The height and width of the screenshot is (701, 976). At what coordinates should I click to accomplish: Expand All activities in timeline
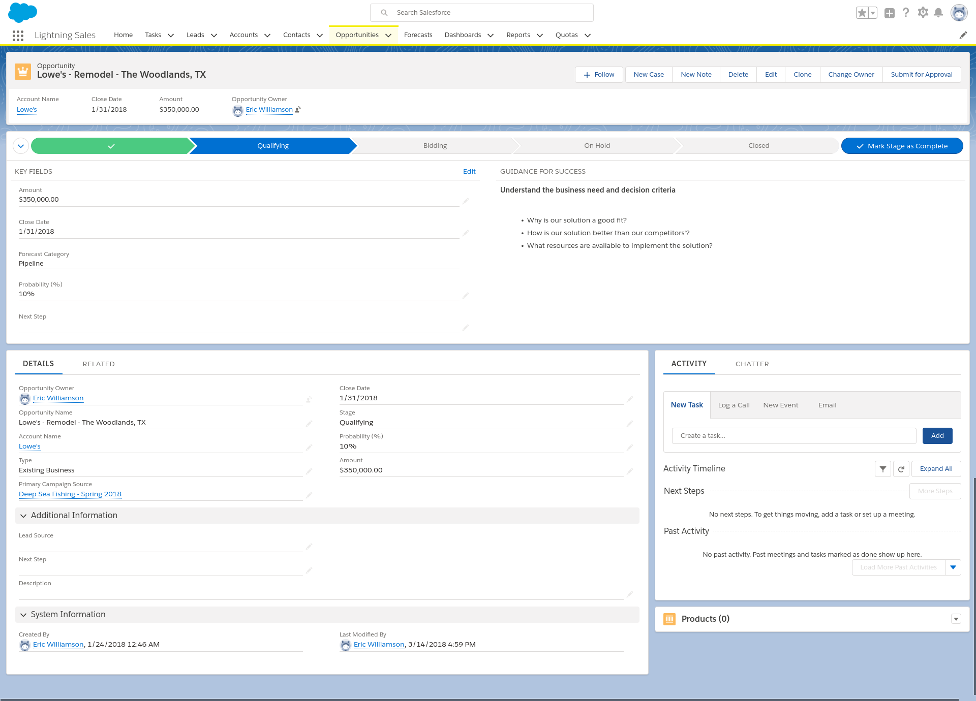coord(936,469)
